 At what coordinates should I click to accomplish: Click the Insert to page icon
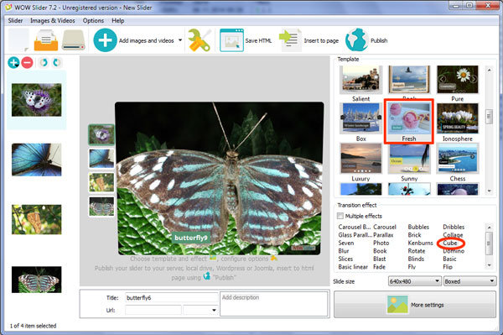pos(290,40)
